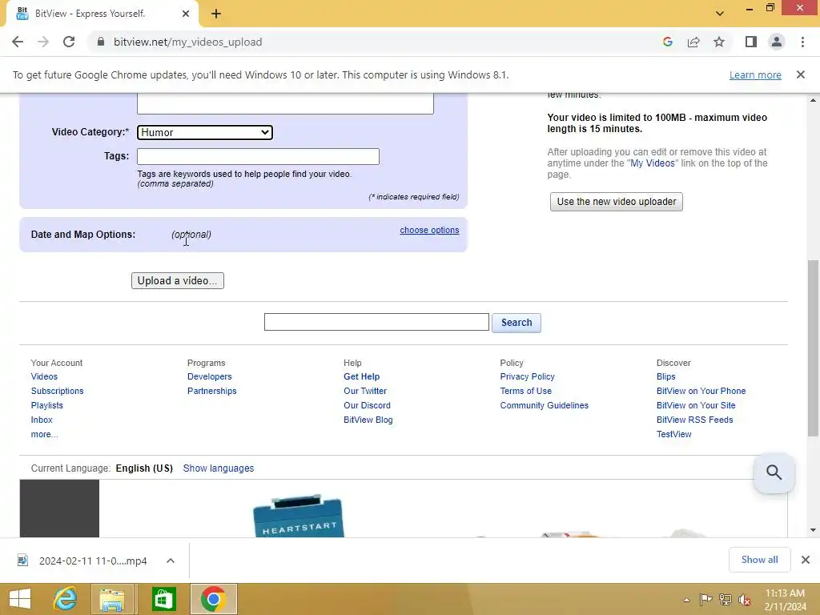Open the Windows Store taskbar icon
This screenshot has height=615, width=820.
pyautogui.click(x=163, y=599)
